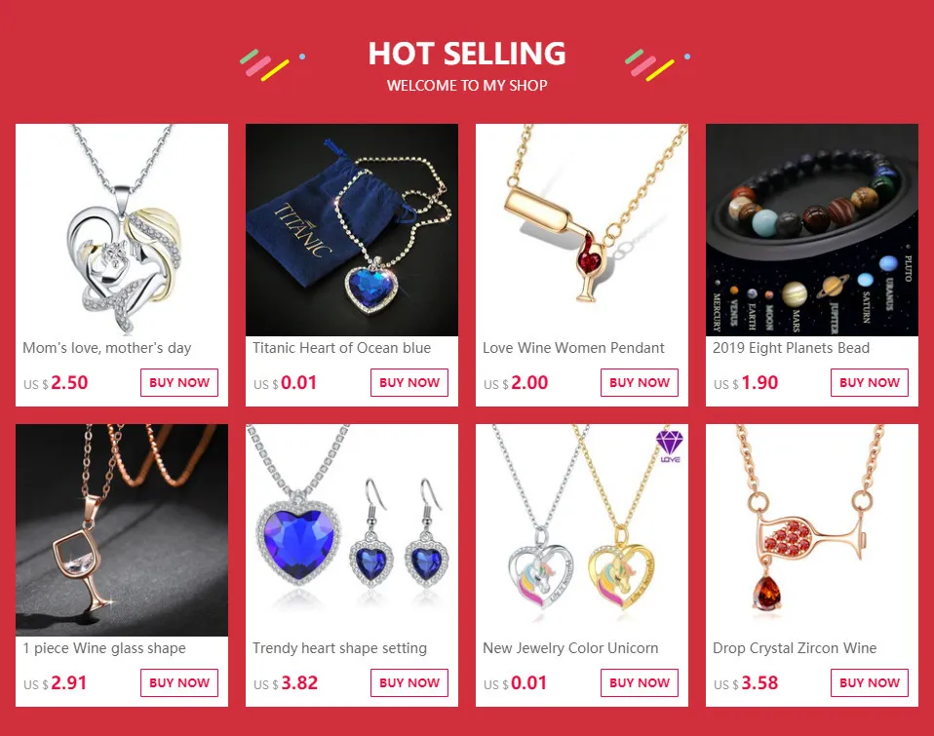
Task: Buy the Drop Crystal Zircon Wine necklace
Action: point(869,682)
